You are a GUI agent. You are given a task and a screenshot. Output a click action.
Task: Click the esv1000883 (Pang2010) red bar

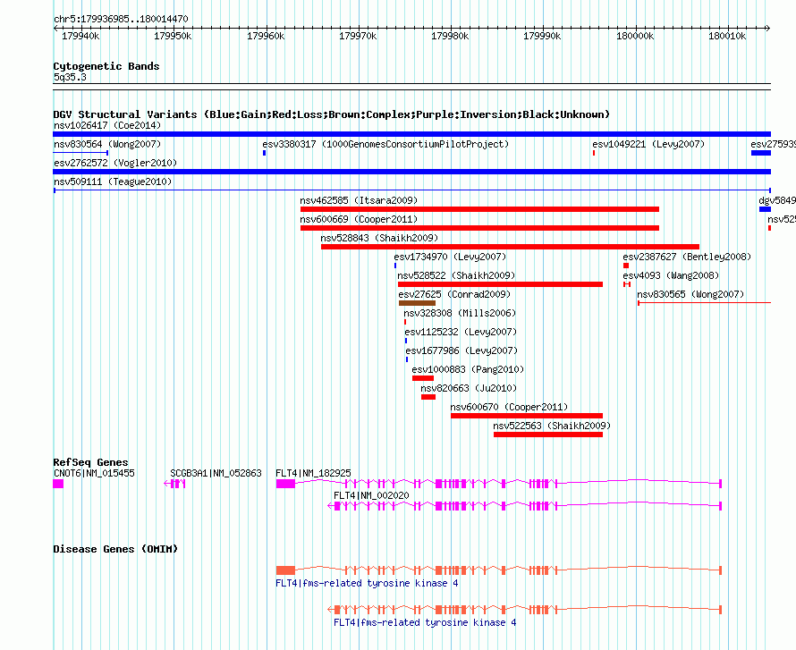click(x=423, y=378)
